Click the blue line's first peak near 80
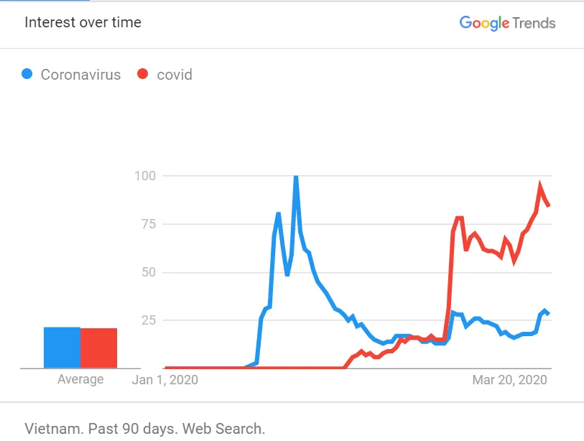584x441 pixels. (x=278, y=213)
